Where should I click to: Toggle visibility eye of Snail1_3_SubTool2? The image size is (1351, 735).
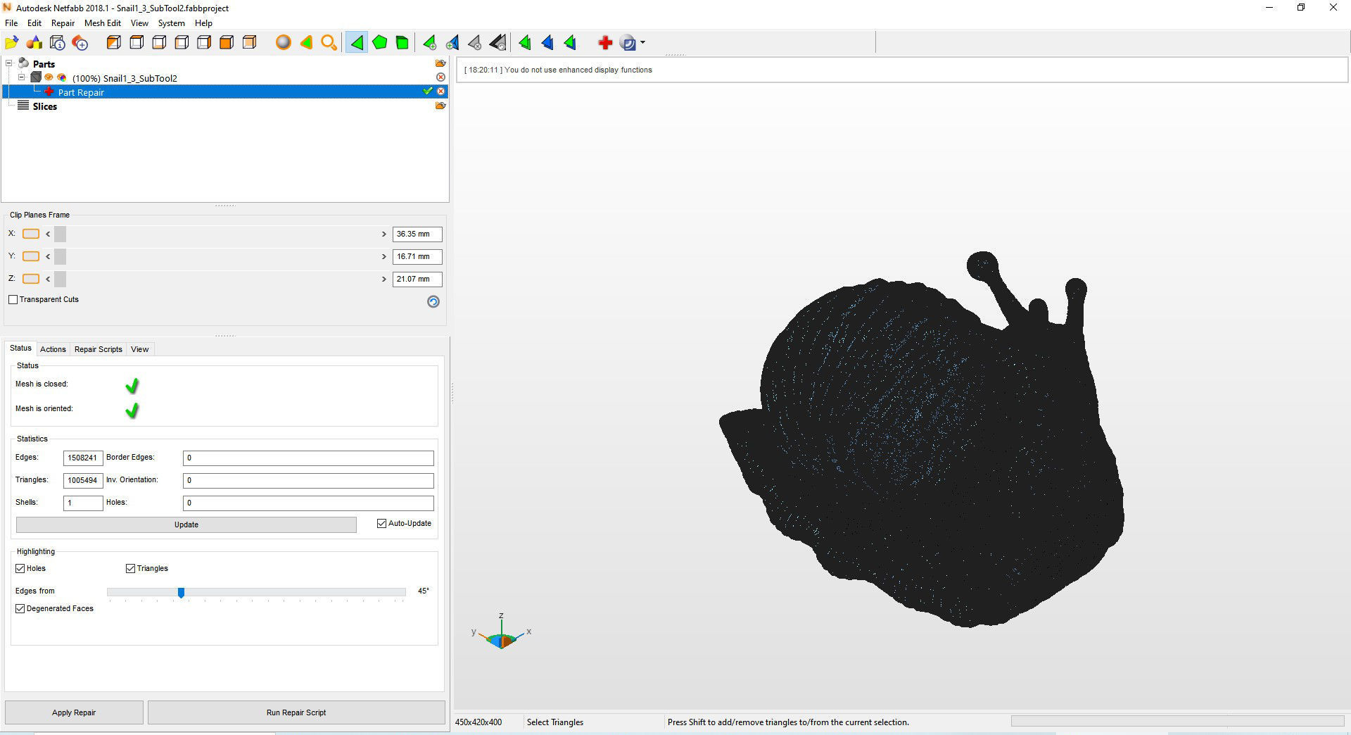49,77
